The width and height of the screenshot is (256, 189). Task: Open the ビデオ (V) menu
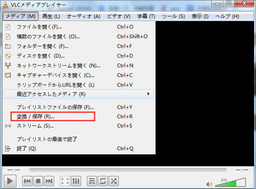pyautogui.click(x=119, y=16)
